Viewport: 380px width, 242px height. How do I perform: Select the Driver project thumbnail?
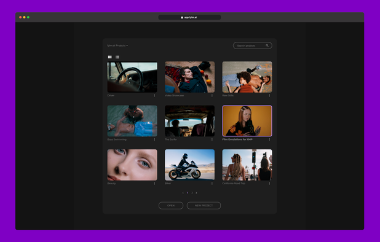(x=132, y=77)
